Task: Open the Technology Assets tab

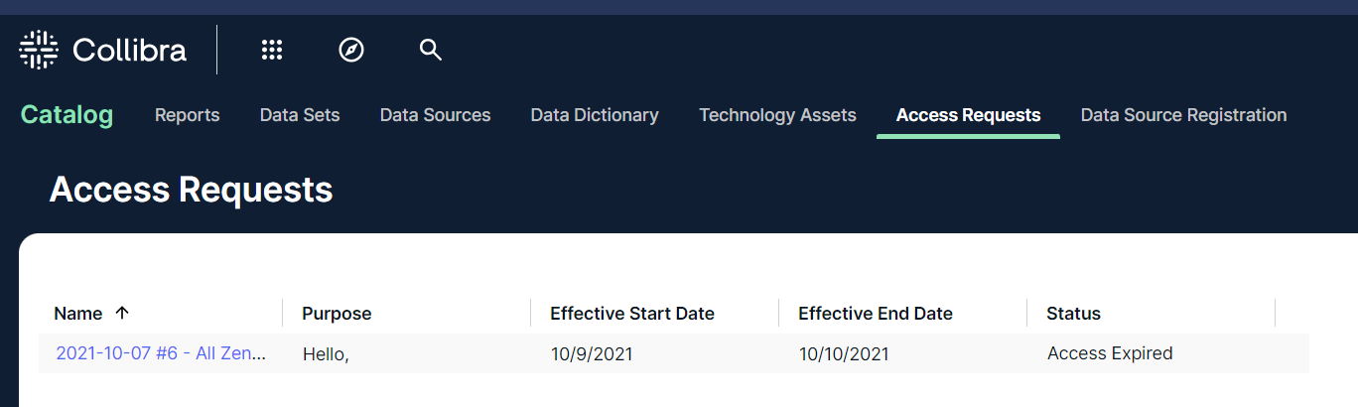Action: (x=777, y=115)
